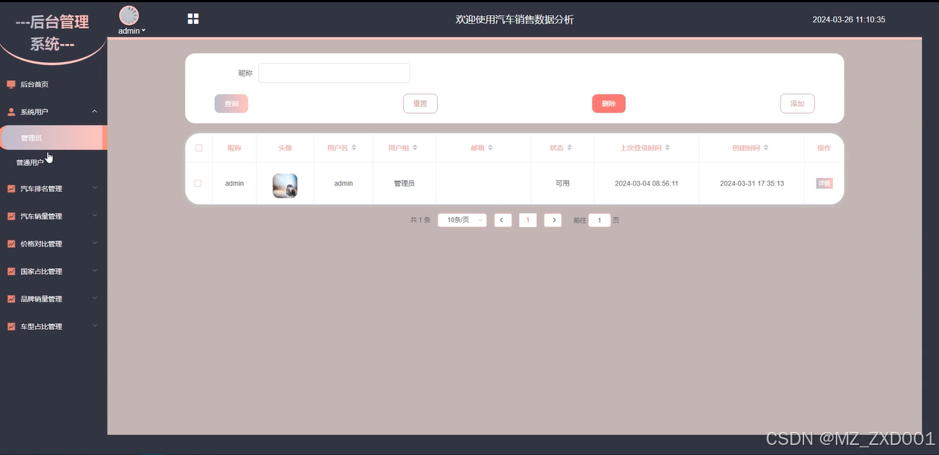The image size is (939, 455).
Task: Open the admin account dropdown
Action: click(132, 31)
